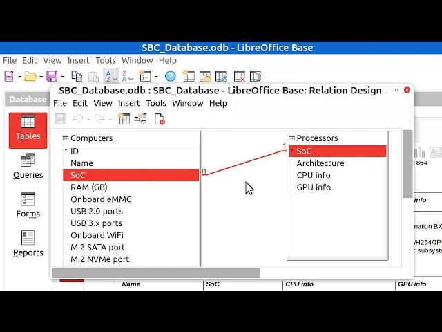Select Onboard WiFi field
This screenshot has width=442, height=332.
[x=131, y=235]
